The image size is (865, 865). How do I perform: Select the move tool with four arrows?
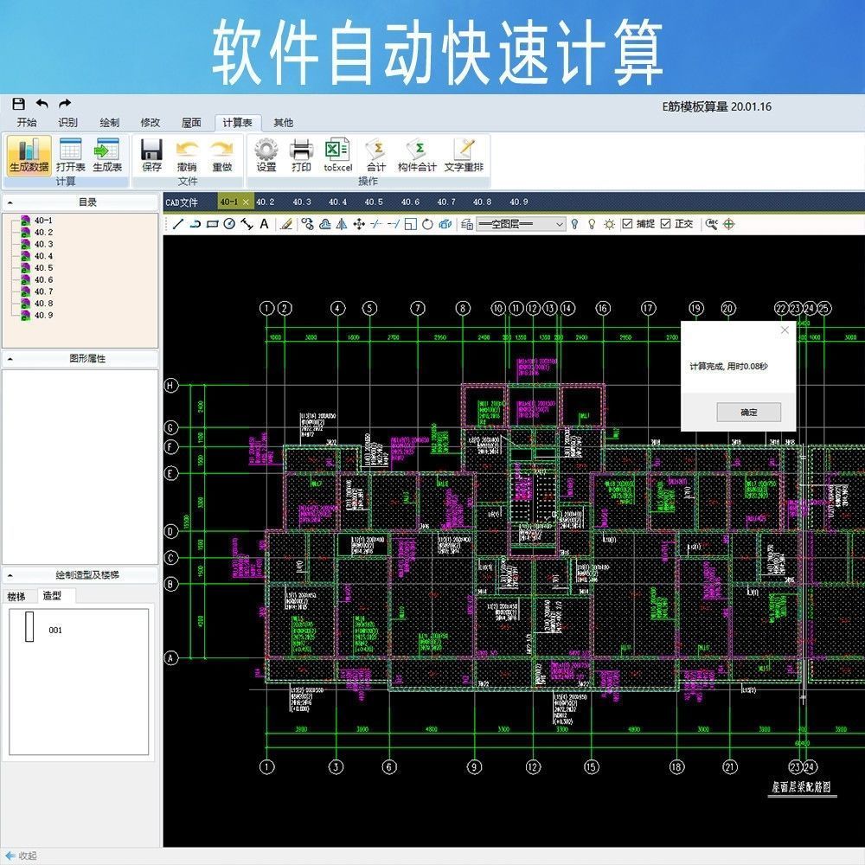pos(359,224)
